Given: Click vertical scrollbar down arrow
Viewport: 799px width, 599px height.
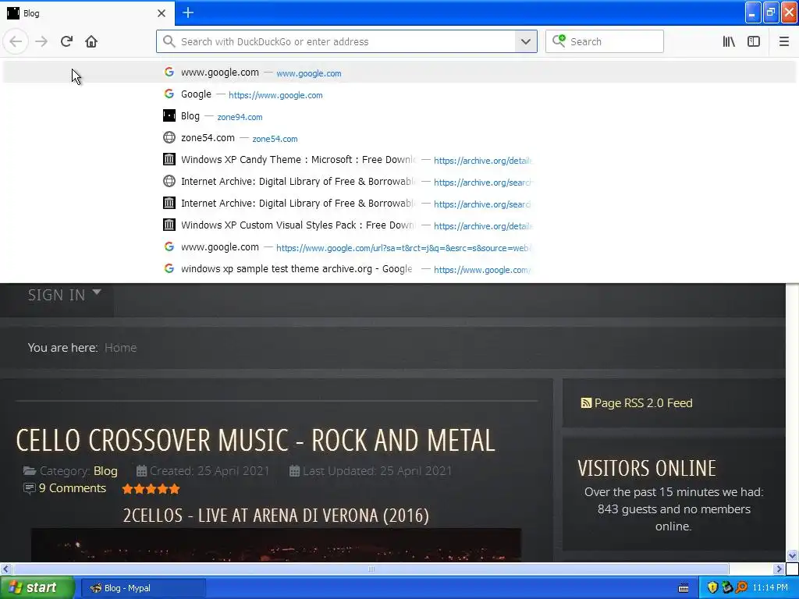Looking at the screenshot, I should tap(792, 555).
